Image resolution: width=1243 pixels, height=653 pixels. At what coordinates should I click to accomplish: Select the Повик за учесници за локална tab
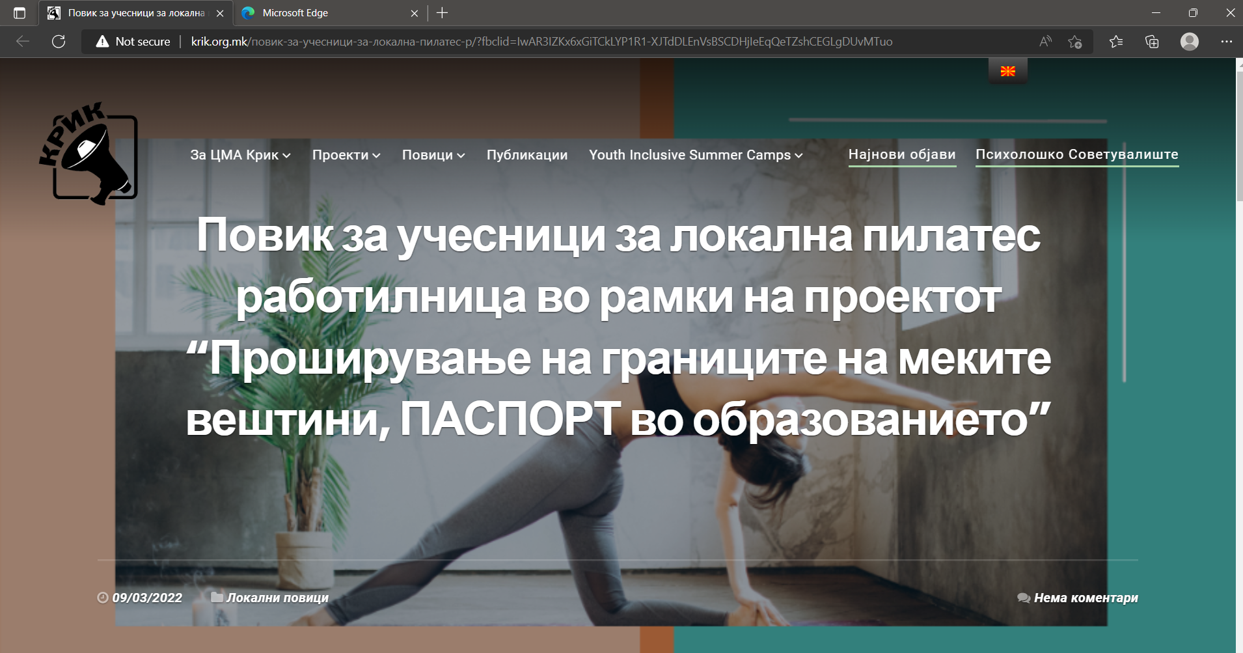pyautogui.click(x=136, y=13)
